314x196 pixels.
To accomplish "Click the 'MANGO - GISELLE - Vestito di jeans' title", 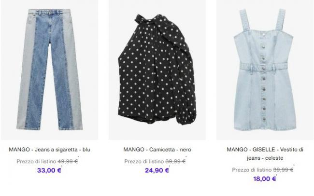I will pyautogui.click(x=265, y=154).
